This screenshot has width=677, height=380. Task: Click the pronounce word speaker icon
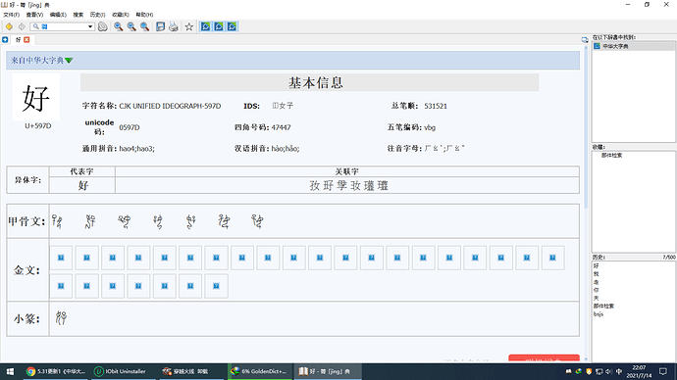[x=103, y=26]
